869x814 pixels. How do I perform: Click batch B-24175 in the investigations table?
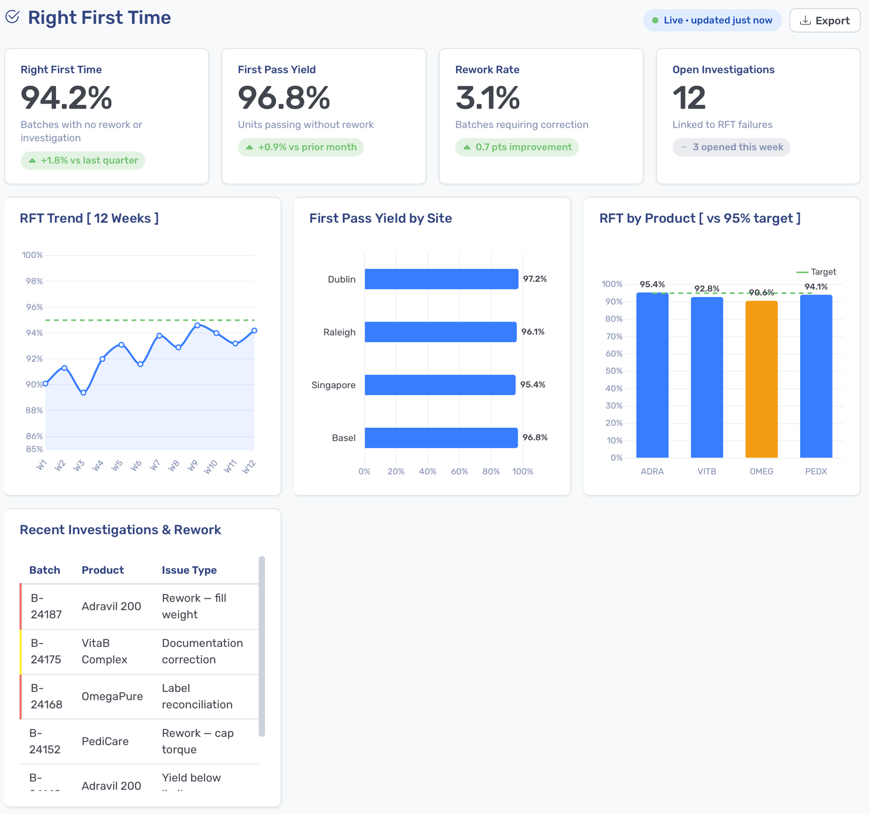[46, 651]
